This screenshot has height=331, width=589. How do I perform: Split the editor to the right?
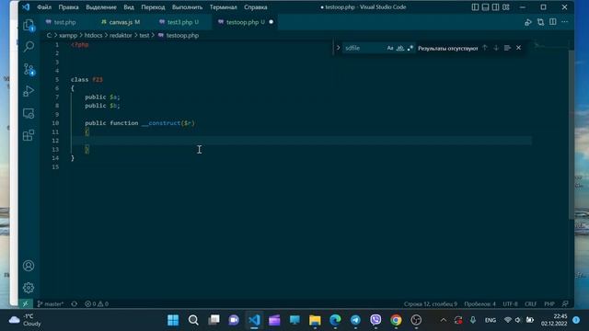click(552, 22)
